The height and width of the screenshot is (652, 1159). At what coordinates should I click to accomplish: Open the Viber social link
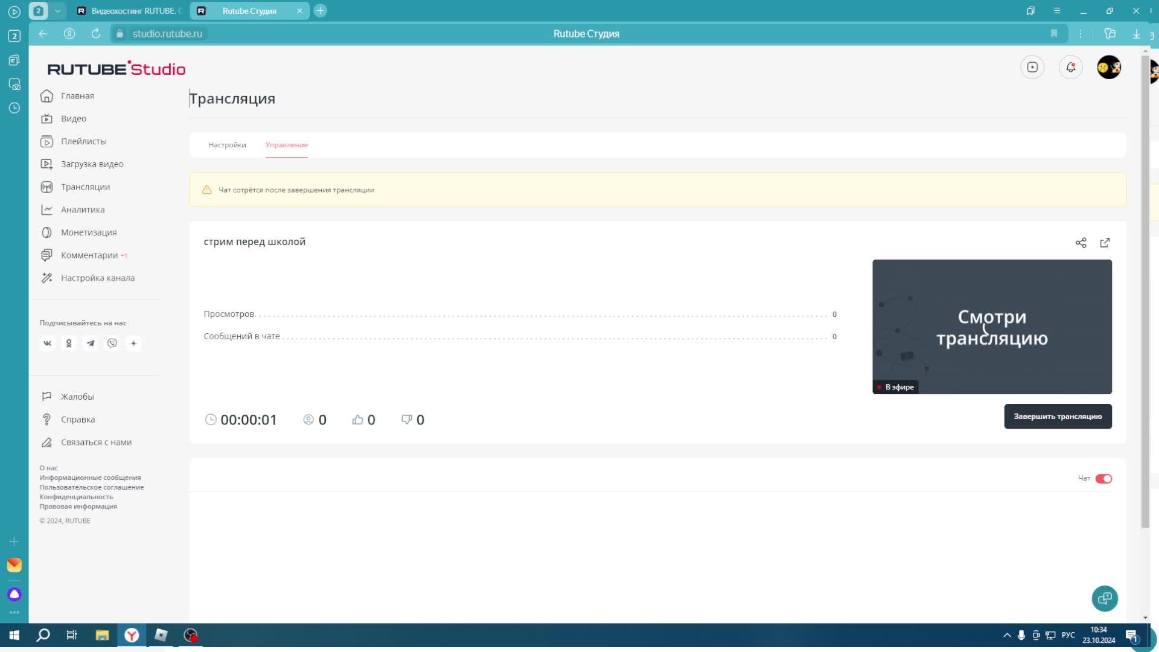coord(112,344)
